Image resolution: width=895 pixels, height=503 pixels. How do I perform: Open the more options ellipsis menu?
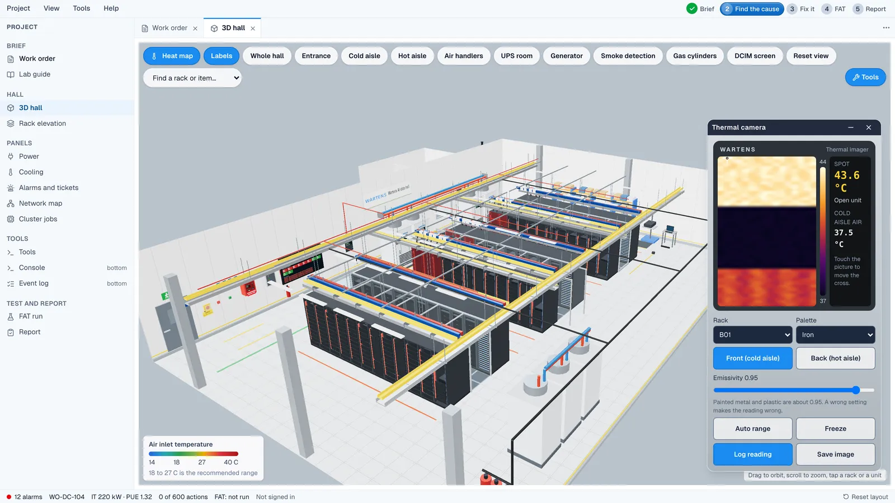pos(886,28)
